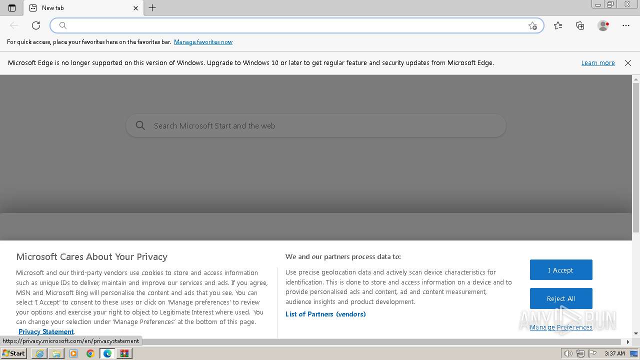Open the profile avatar menu
The width and height of the screenshot is (640, 360).
pyautogui.click(x=603, y=25)
